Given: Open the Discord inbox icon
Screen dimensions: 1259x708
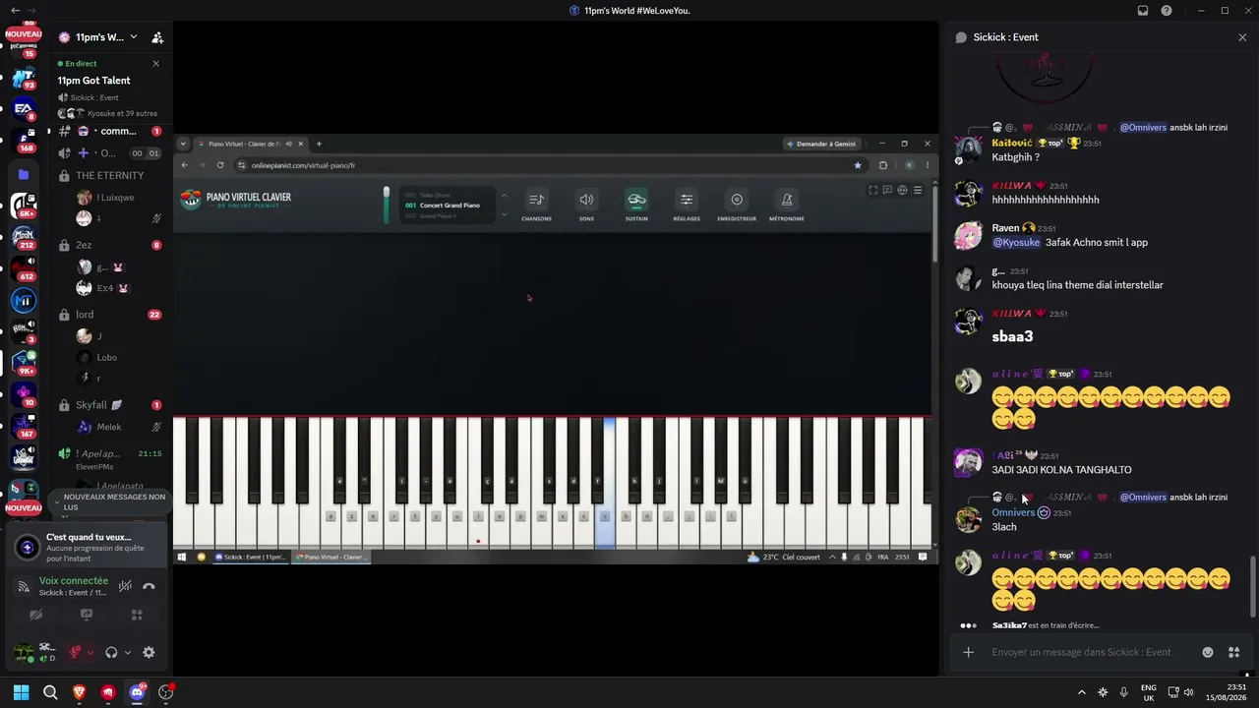Looking at the screenshot, I should [x=1143, y=11].
